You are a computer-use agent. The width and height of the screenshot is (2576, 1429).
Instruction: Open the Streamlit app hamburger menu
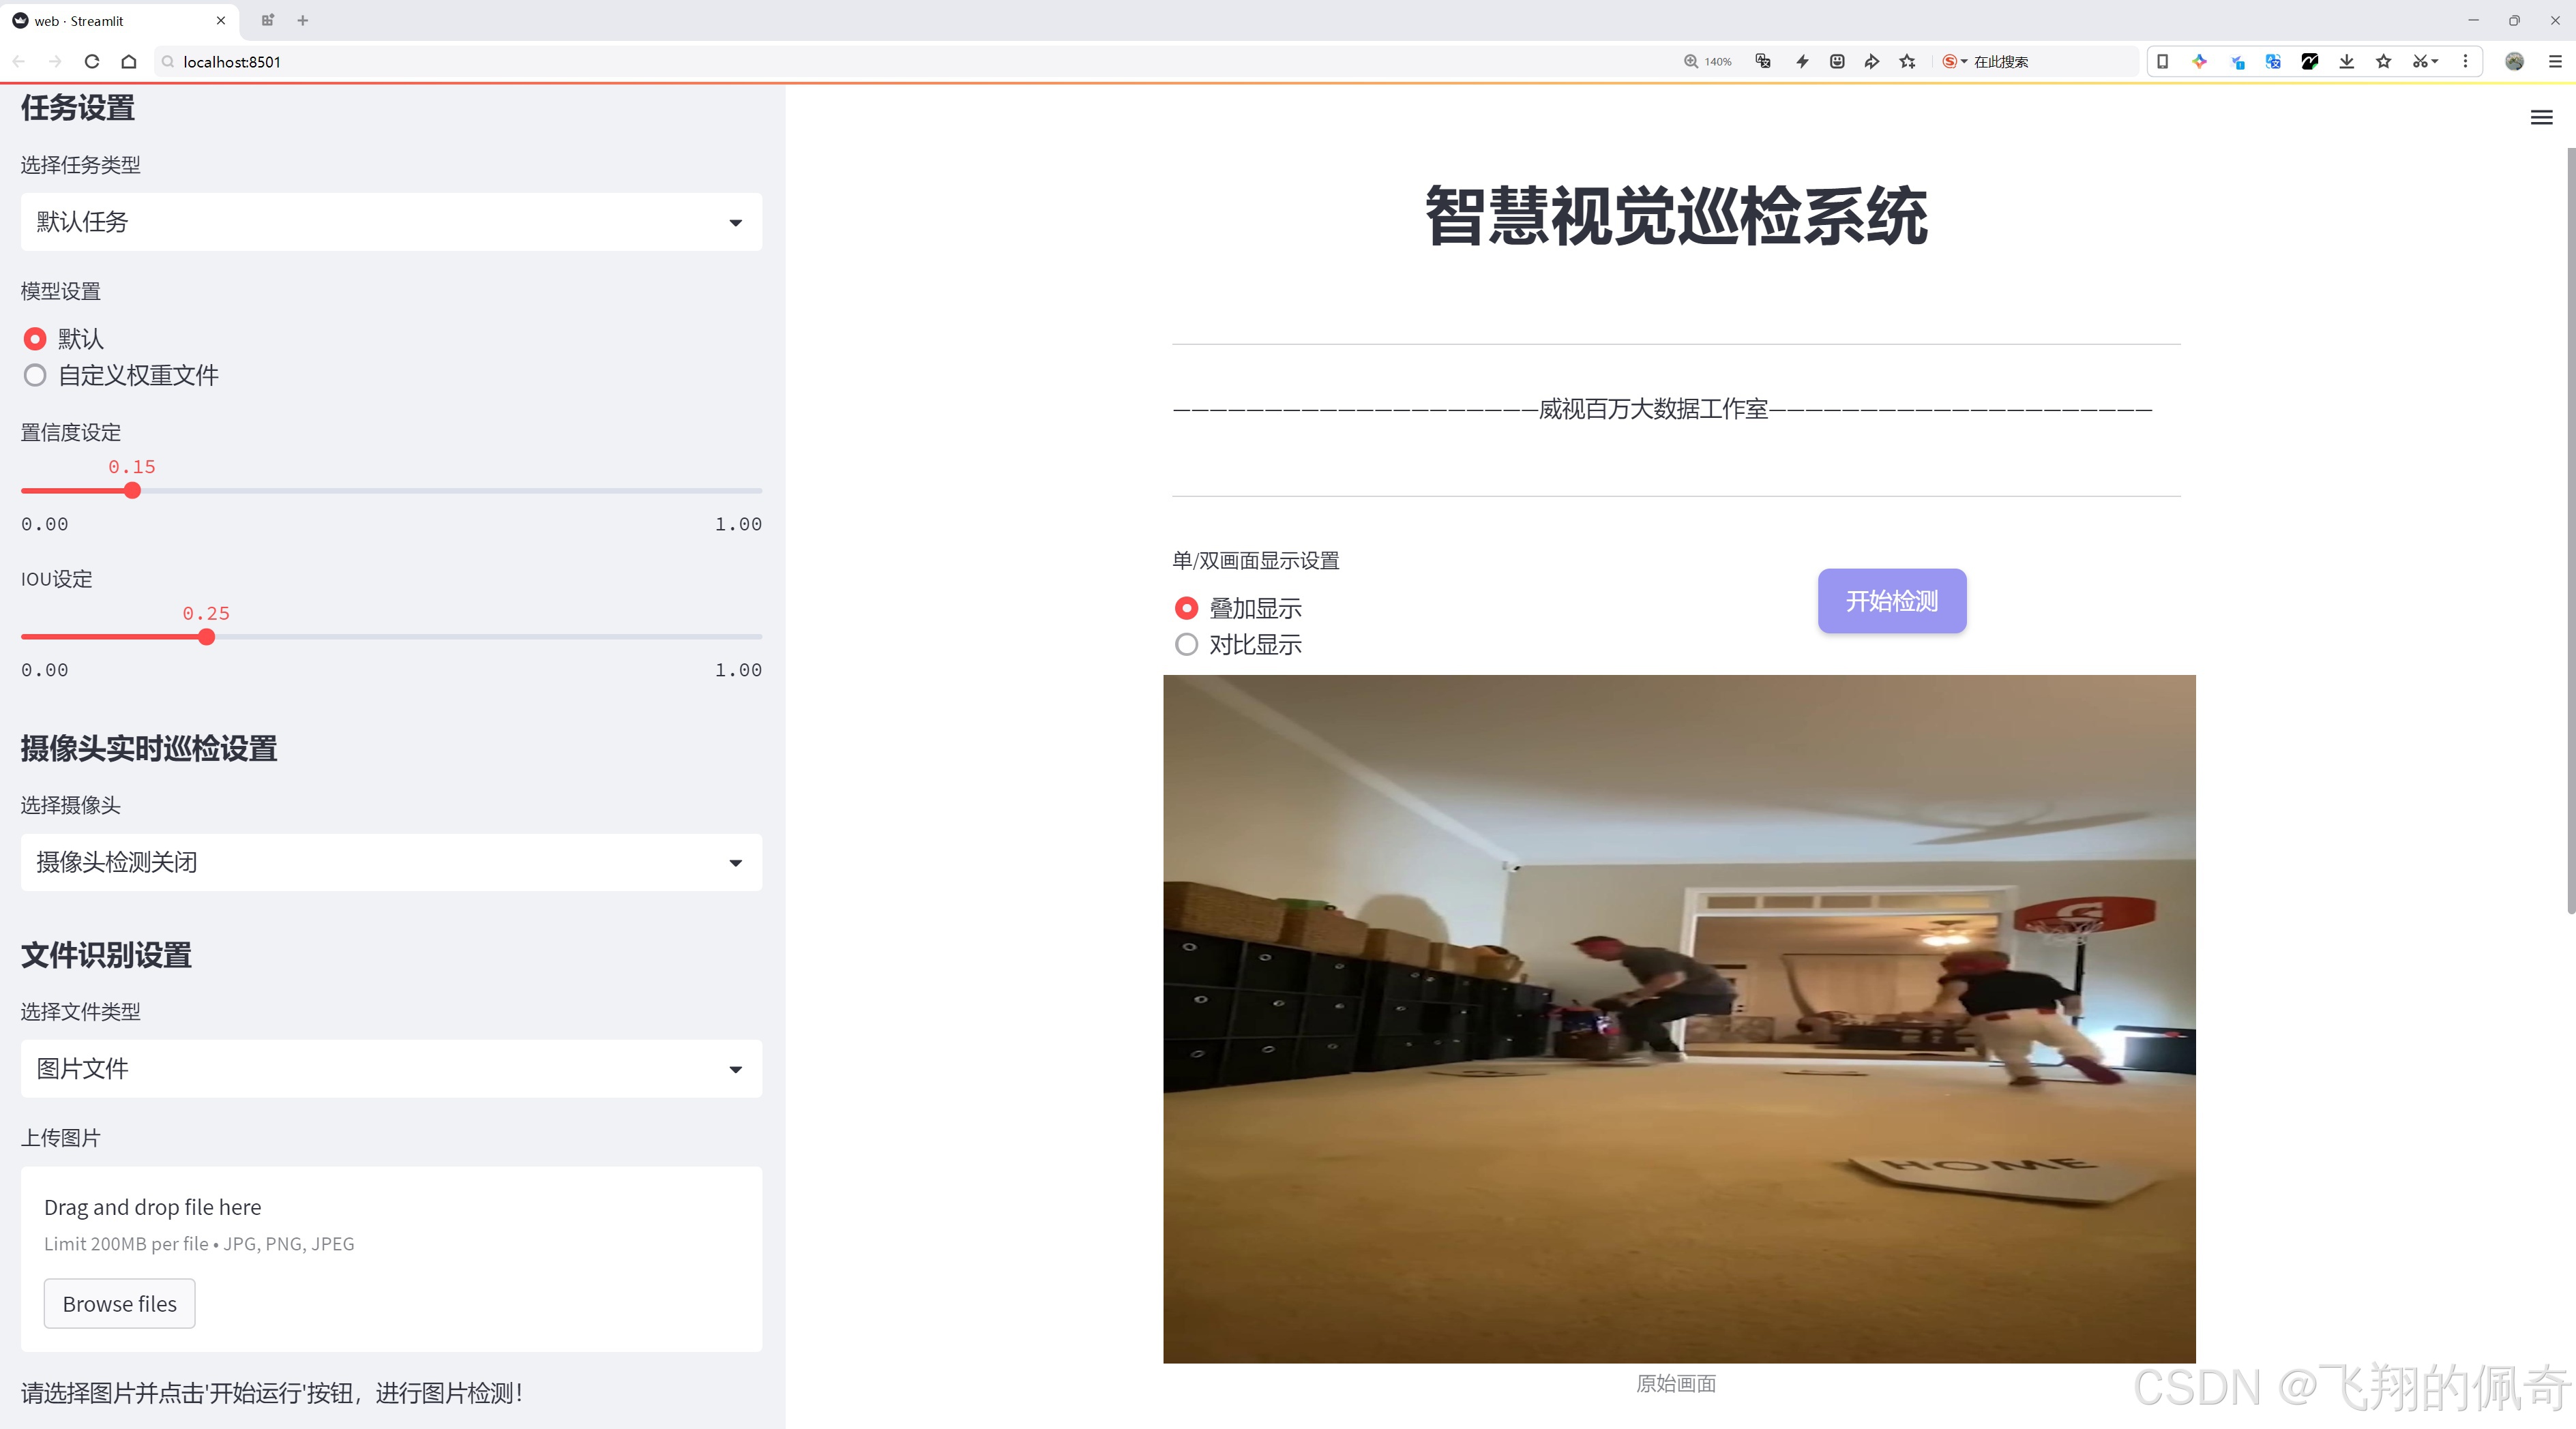2541,117
